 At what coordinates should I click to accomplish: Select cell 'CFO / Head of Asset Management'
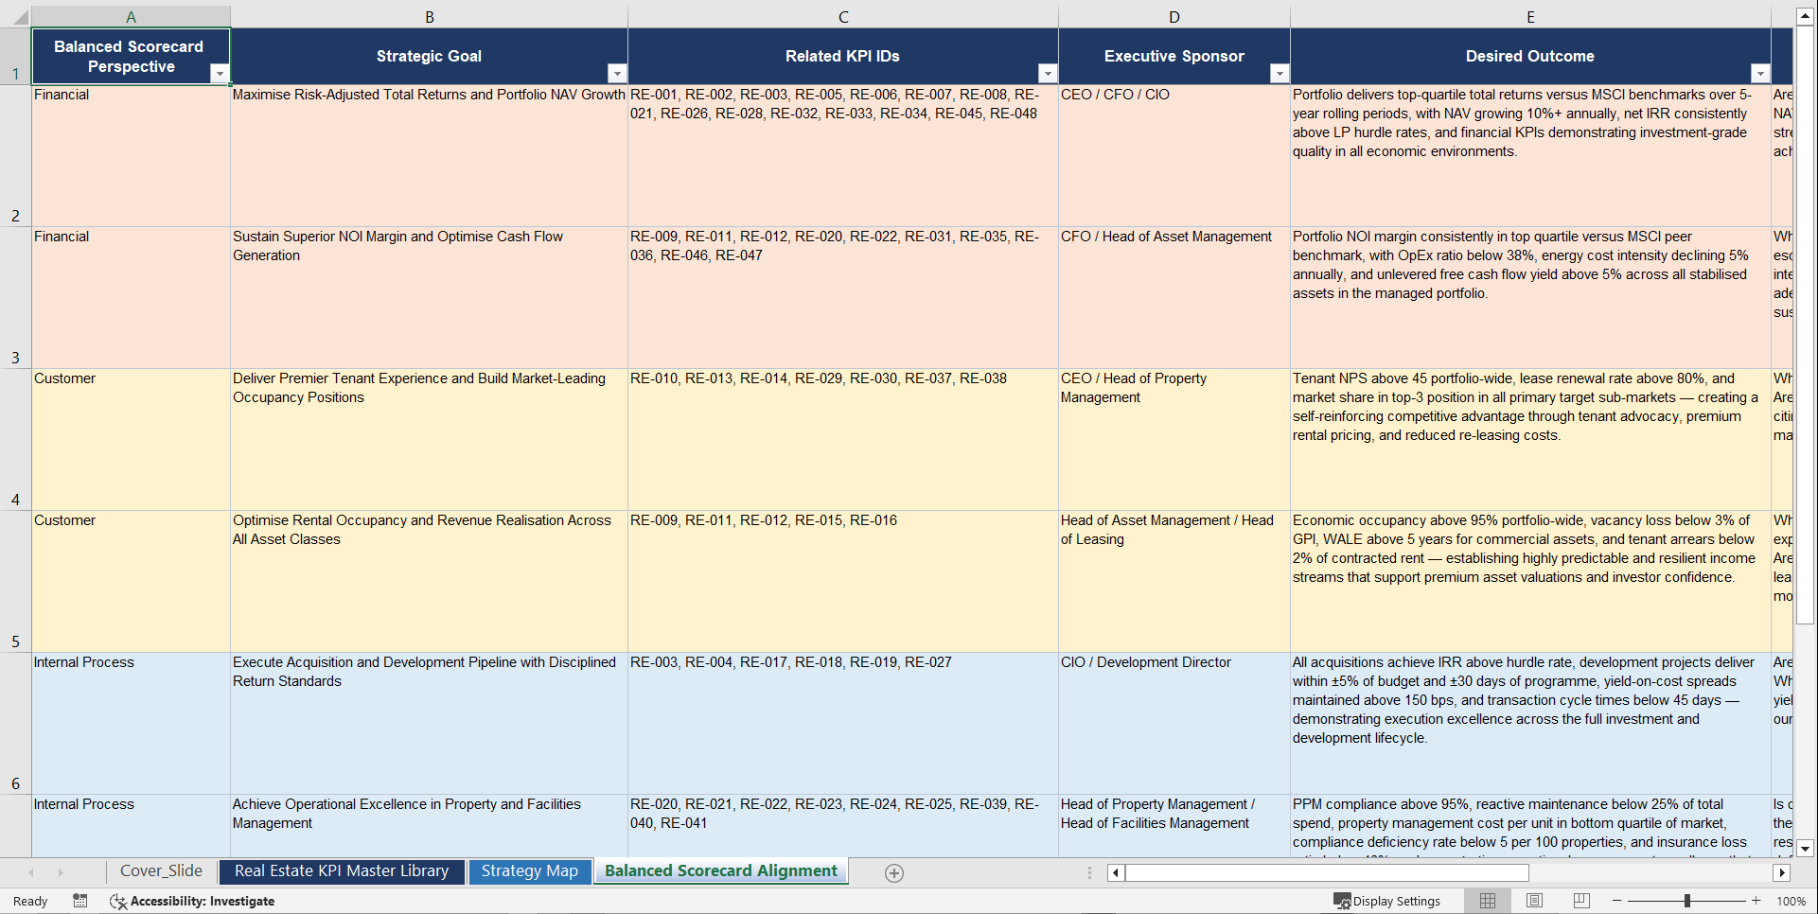pos(1174,298)
